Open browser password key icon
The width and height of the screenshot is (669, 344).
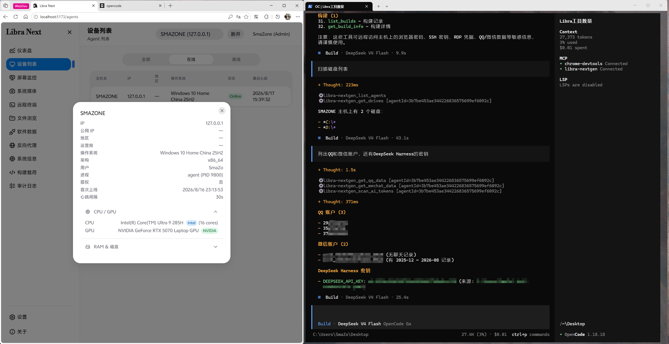[230, 17]
